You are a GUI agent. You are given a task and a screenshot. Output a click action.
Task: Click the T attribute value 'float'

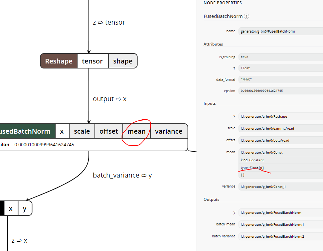280,68
